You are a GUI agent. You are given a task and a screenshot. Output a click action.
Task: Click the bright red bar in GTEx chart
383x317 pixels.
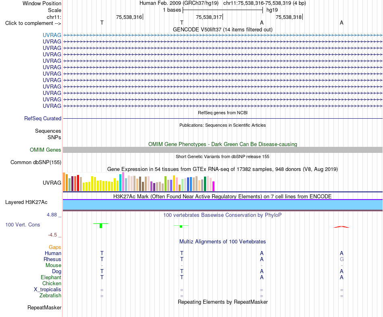(78, 183)
